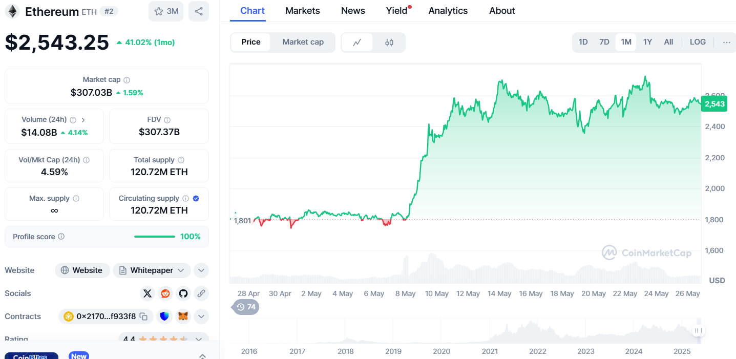The image size is (736, 359).
Task: Toggle LOG scale on chart
Action: coord(698,42)
